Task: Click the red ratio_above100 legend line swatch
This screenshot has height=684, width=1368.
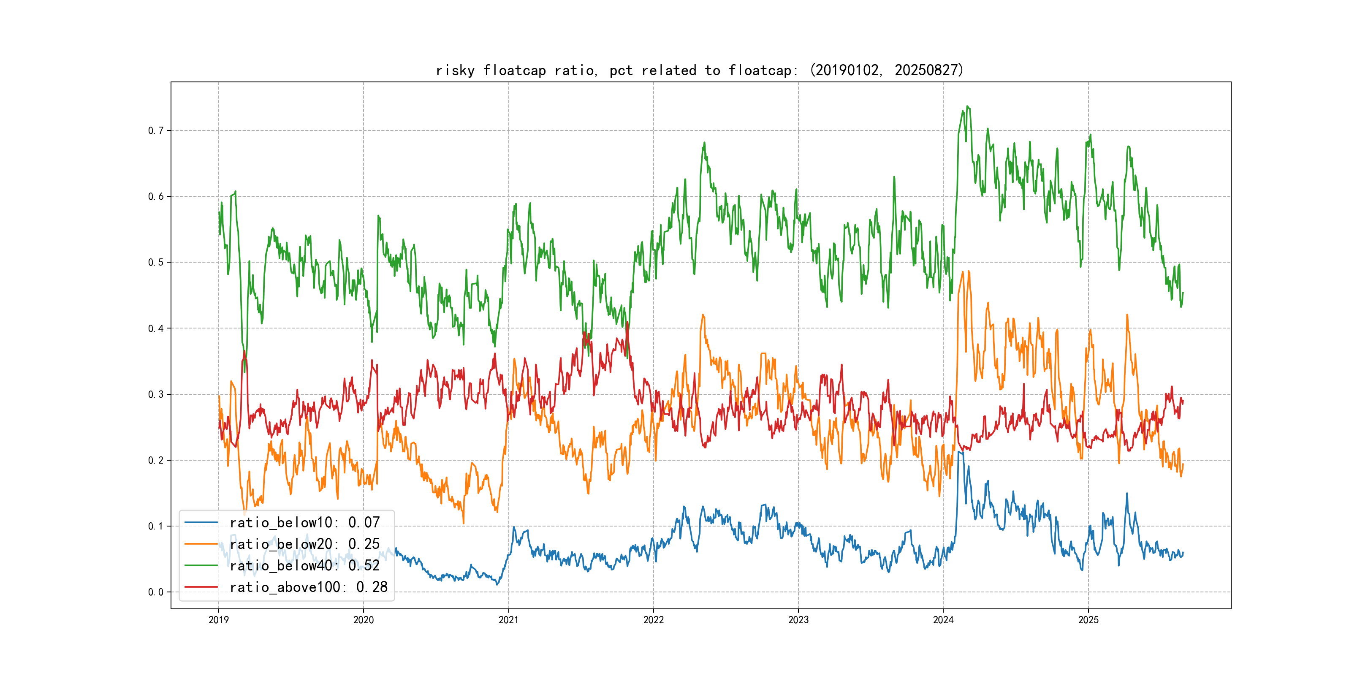Action: point(201,587)
